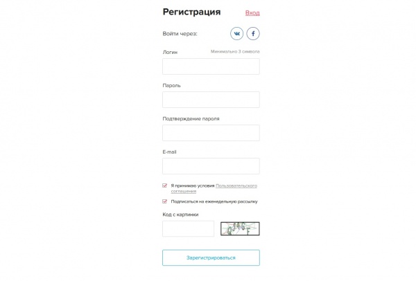416x281 pixels.
Task: Click the Логин field label
Action: click(x=170, y=52)
